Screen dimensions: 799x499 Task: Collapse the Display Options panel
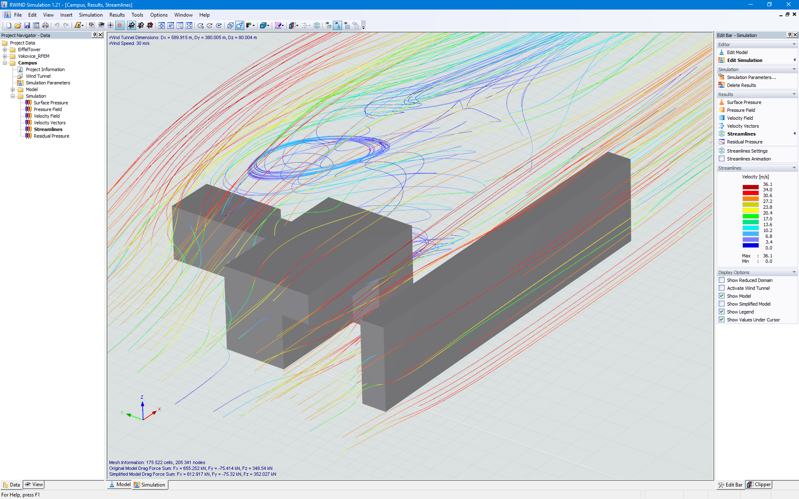(x=795, y=272)
